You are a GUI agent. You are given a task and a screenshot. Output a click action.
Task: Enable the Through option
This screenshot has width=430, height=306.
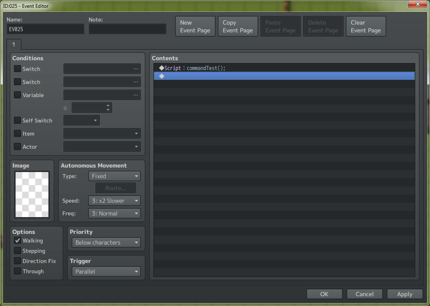click(17, 271)
